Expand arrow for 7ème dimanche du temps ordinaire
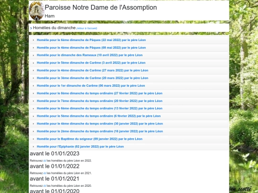 click(x=33, y=101)
